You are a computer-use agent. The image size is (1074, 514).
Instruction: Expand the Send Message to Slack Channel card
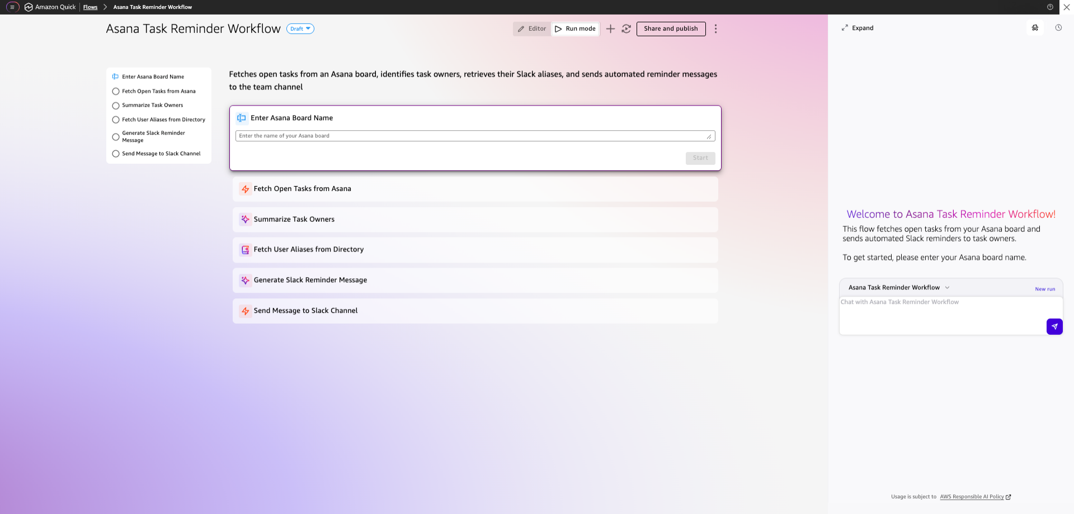point(475,311)
